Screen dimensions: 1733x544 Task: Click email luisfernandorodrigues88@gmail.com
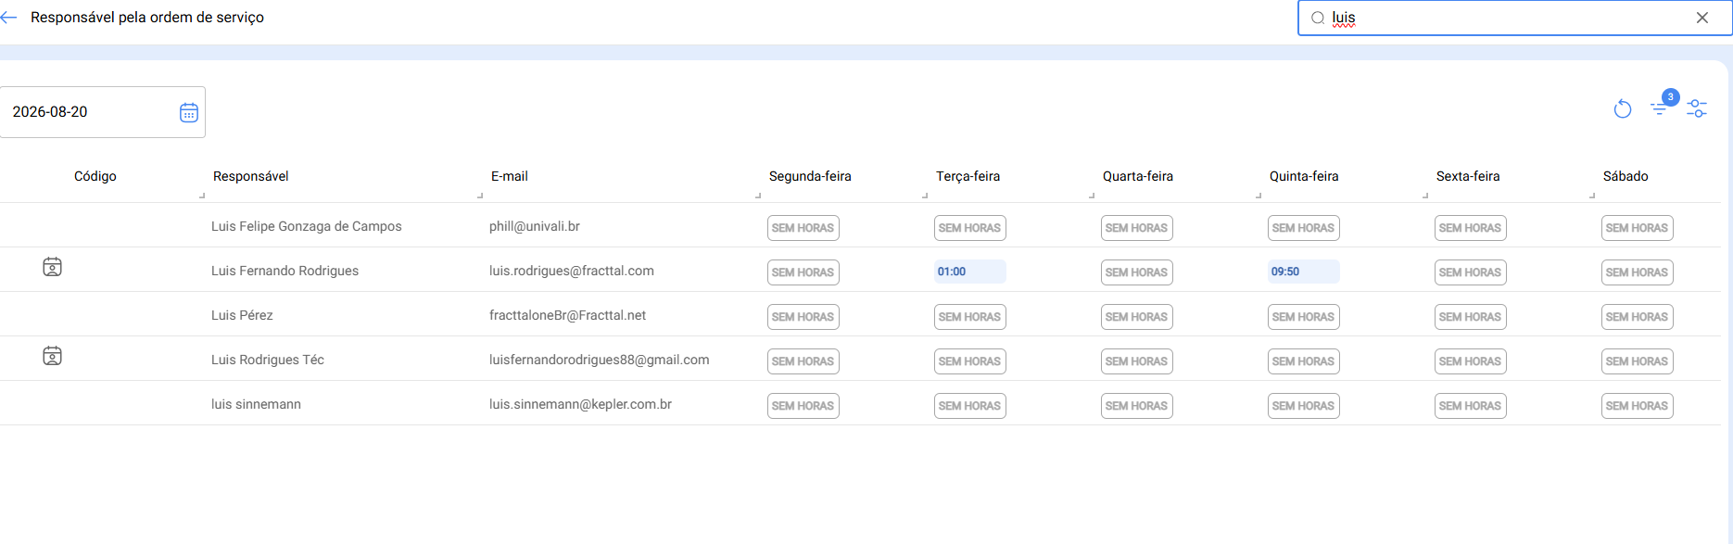(600, 360)
